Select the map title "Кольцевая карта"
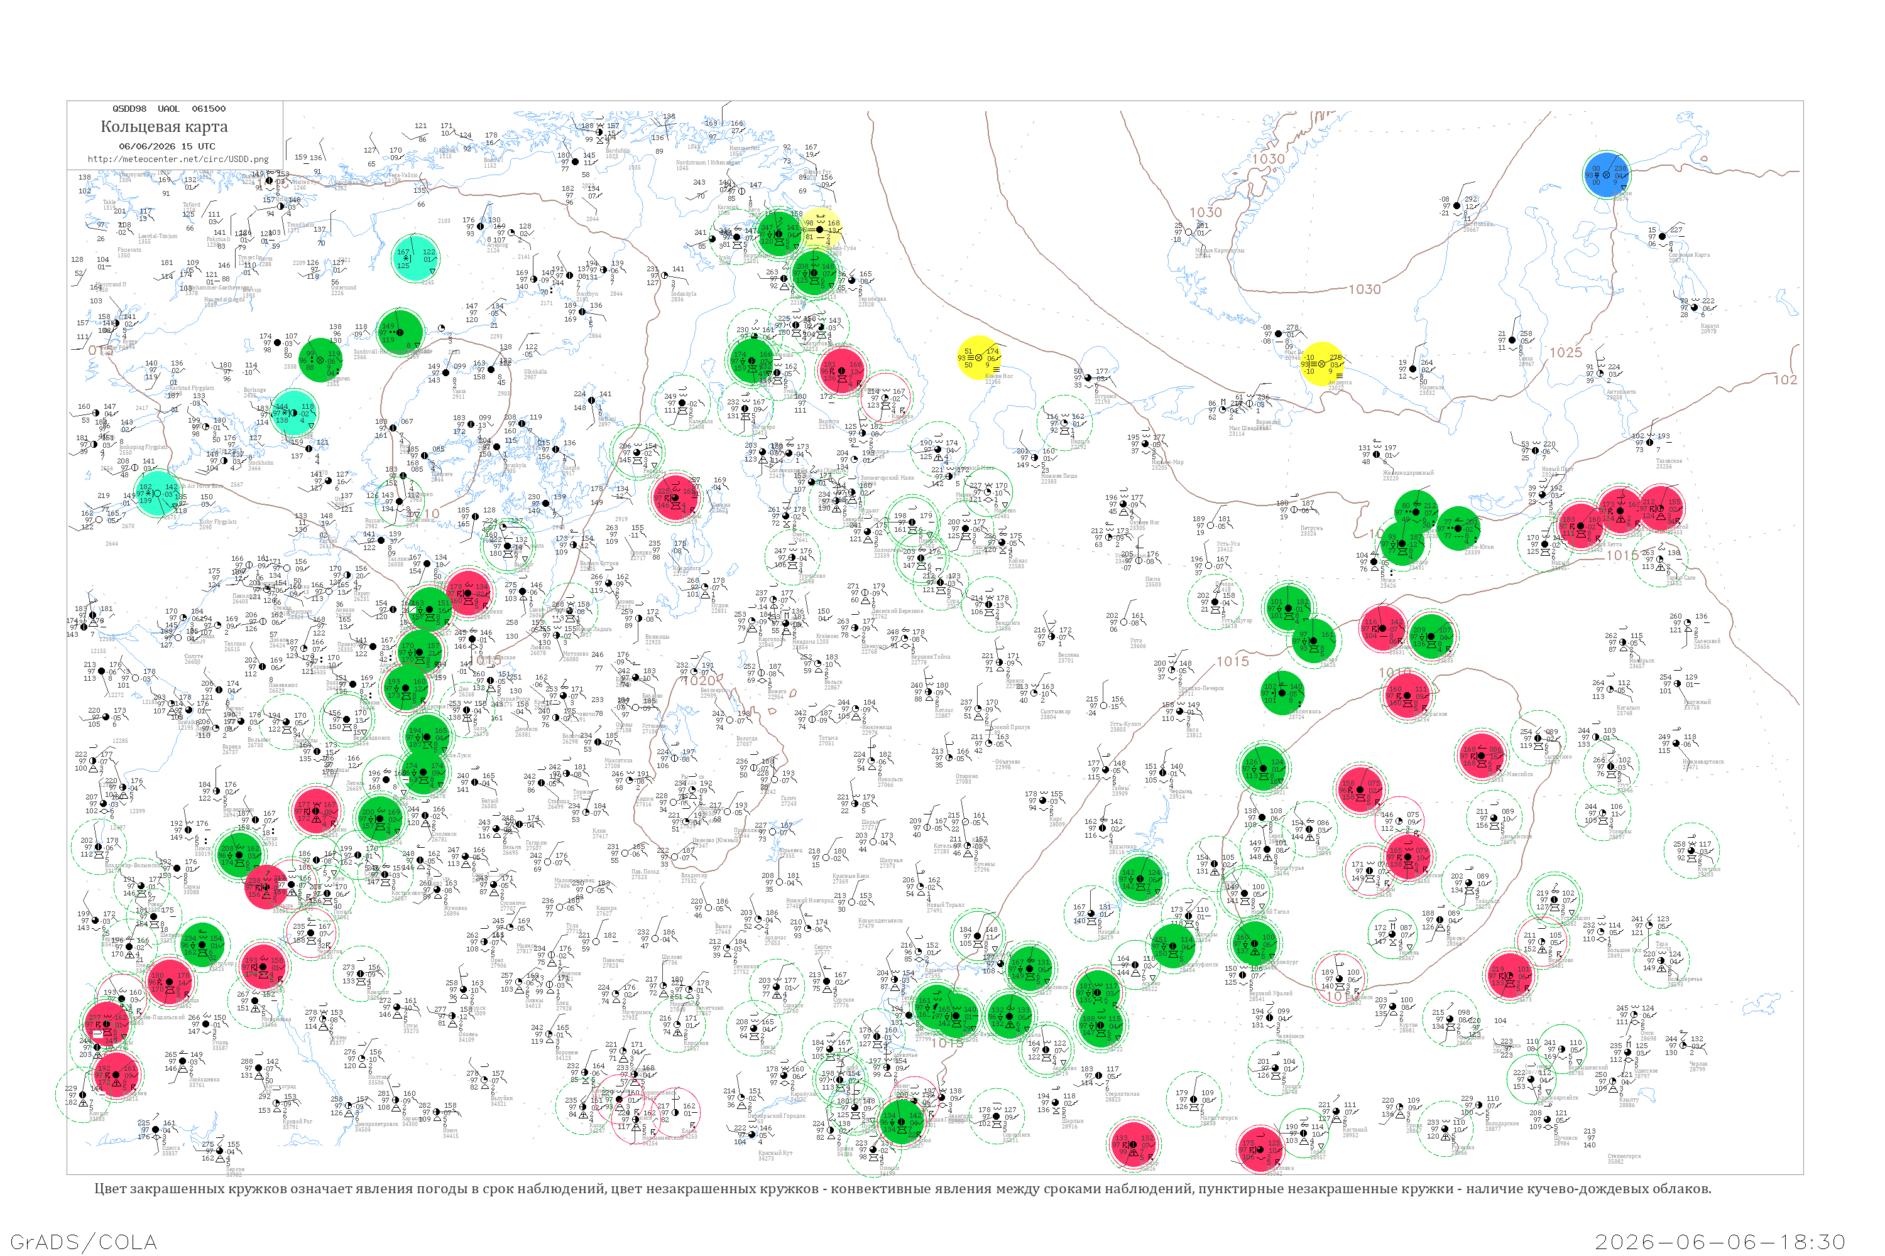Screen dimensions: 1885x1256 click(164, 127)
